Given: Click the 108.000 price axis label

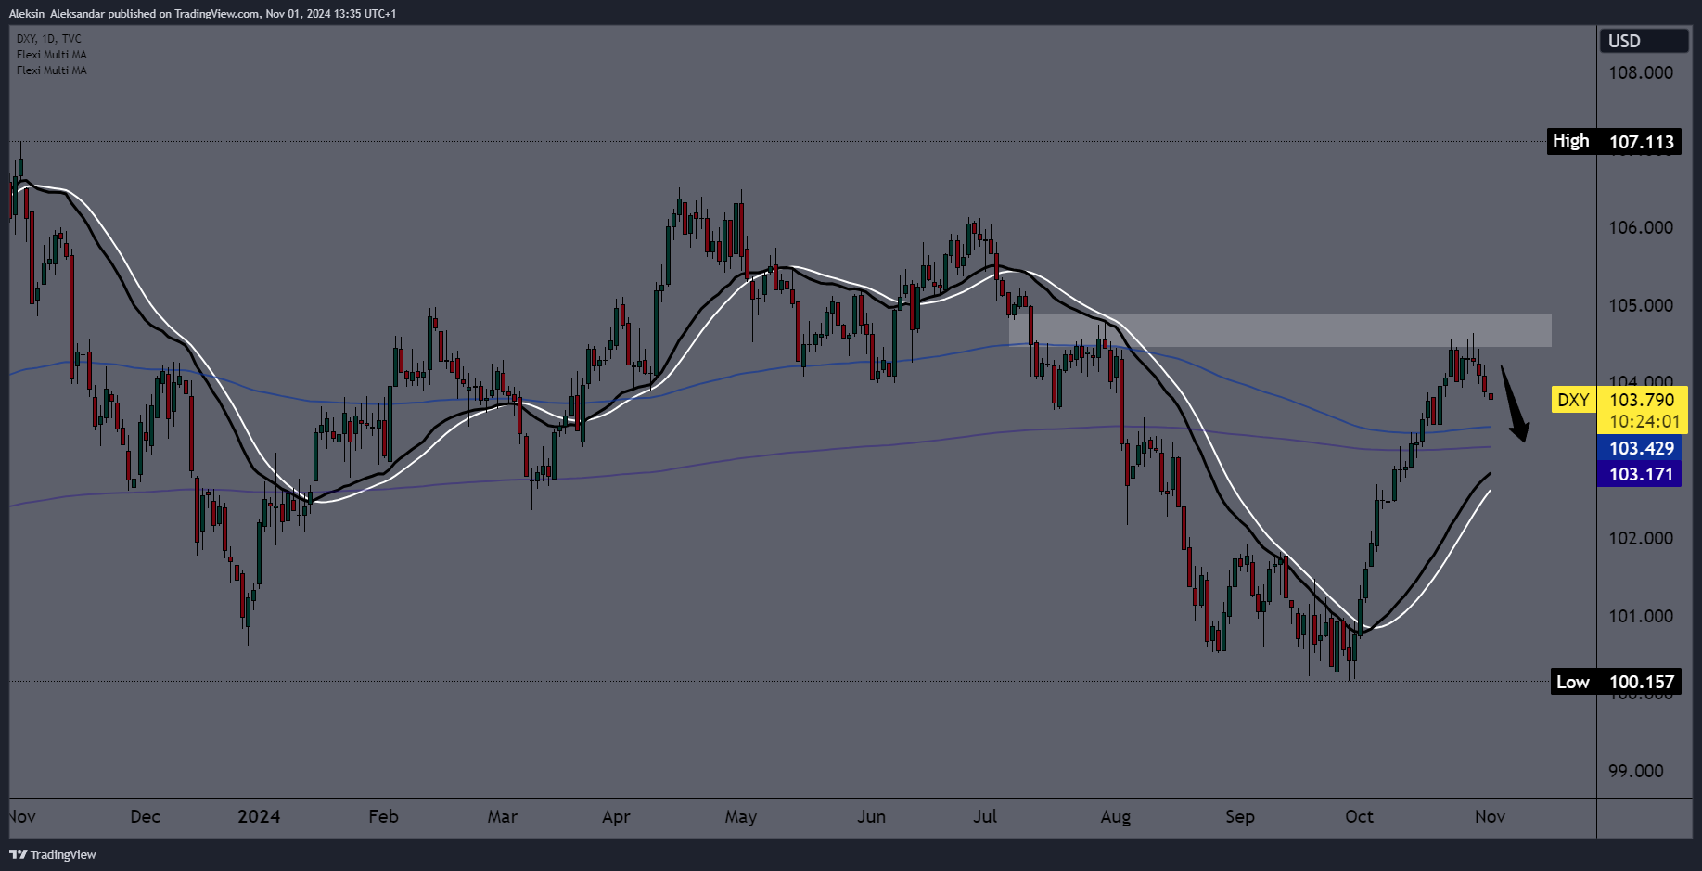Looking at the screenshot, I should 1640,72.
